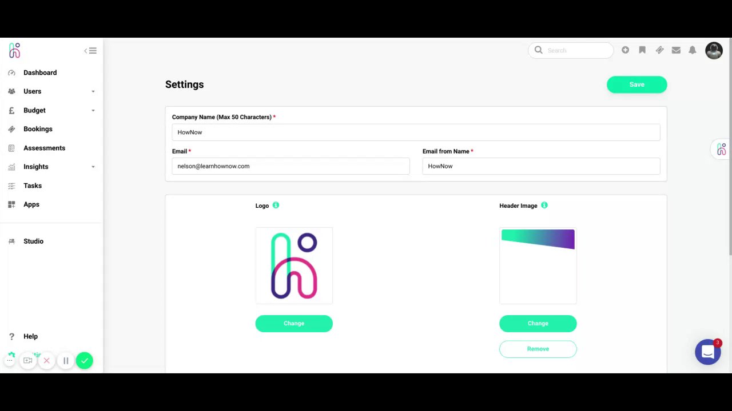This screenshot has width=732, height=411.
Task: Expand the Insights submenu arrow
Action: tap(93, 167)
